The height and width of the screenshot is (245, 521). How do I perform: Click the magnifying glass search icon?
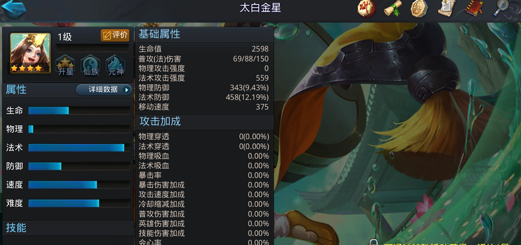(x=501, y=9)
